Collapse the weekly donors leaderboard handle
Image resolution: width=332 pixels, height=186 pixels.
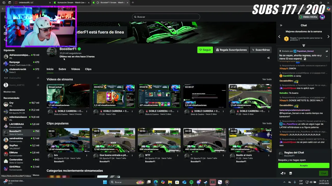pos(304,45)
